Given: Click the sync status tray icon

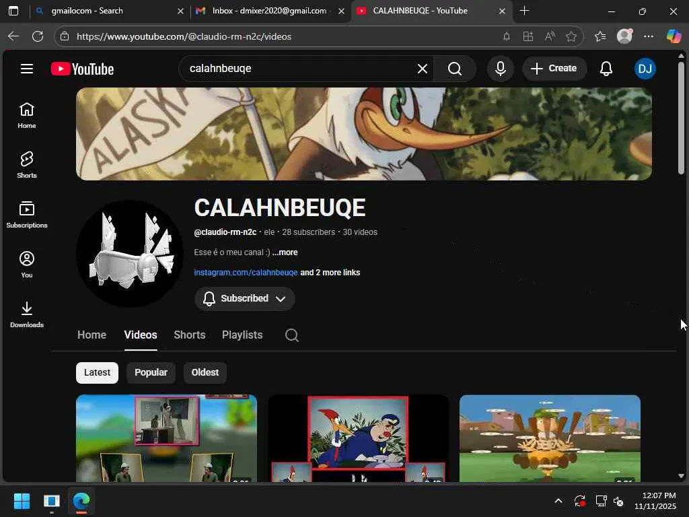Looking at the screenshot, I should [x=579, y=501].
